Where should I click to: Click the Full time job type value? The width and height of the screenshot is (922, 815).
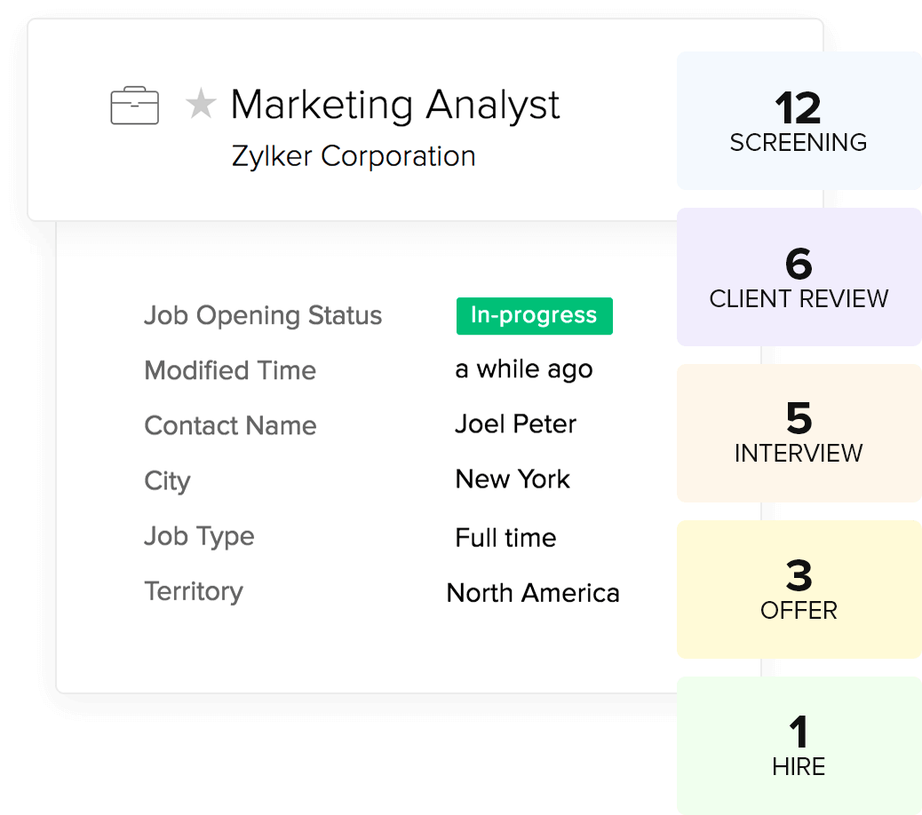pos(505,537)
